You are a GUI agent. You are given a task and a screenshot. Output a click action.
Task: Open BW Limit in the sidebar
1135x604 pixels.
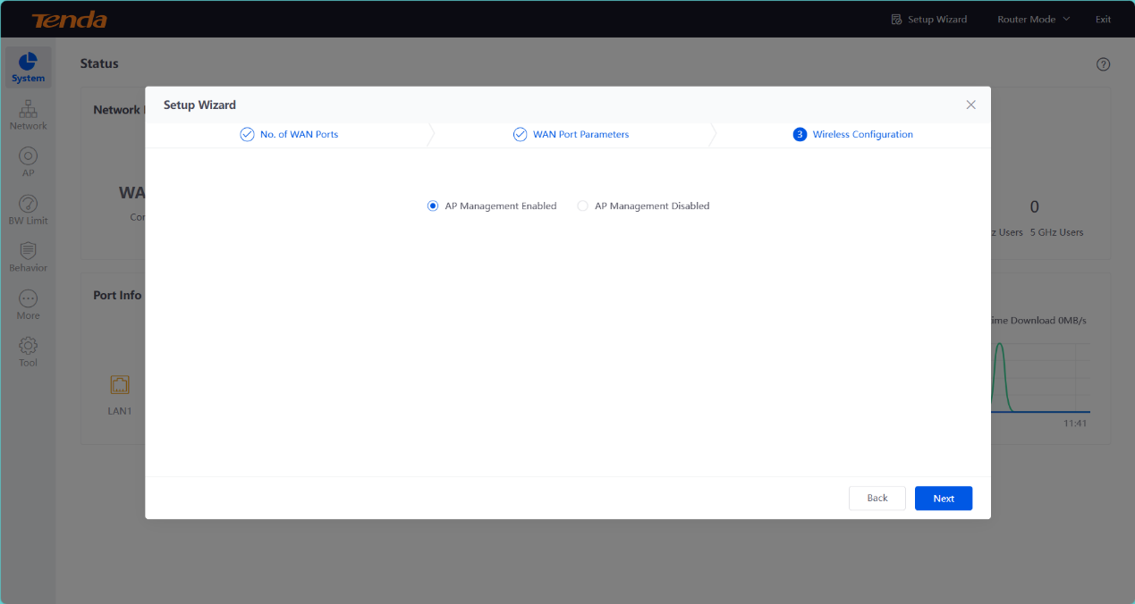click(x=28, y=210)
